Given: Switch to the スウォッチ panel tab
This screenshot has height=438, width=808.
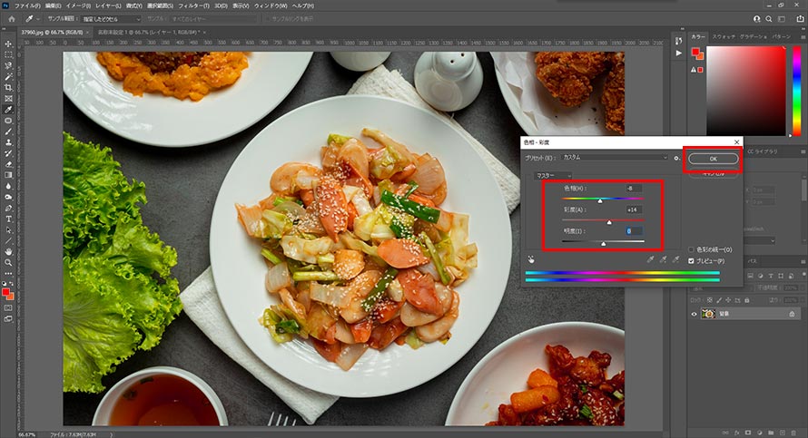Looking at the screenshot, I should [724, 37].
